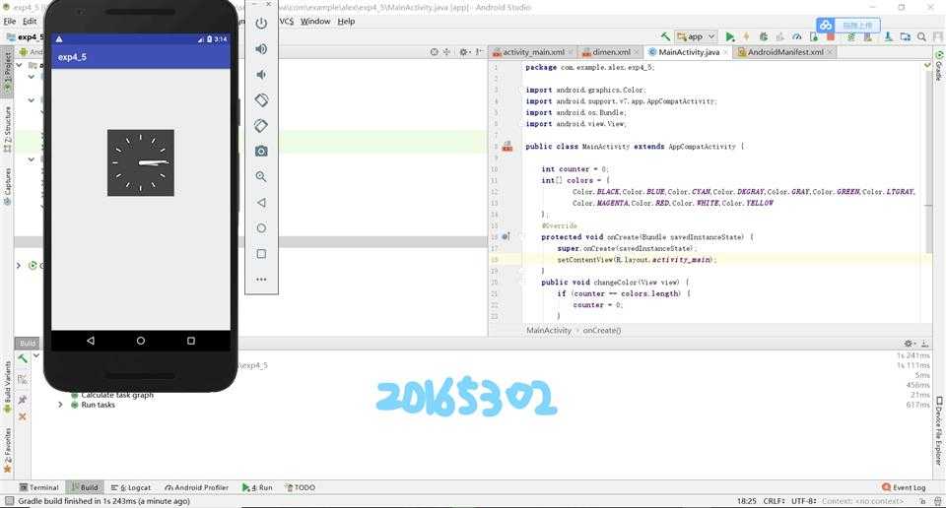Click MainActivity breadcrumb below editor
946x508 pixels.
(549, 330)
